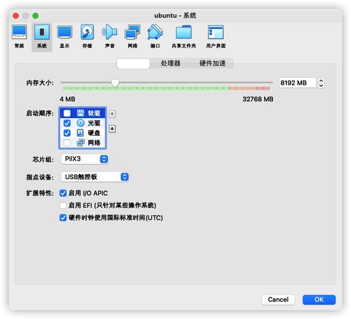
Task: Click the 4 MB minimum label
Action: (x=67, y=99)
